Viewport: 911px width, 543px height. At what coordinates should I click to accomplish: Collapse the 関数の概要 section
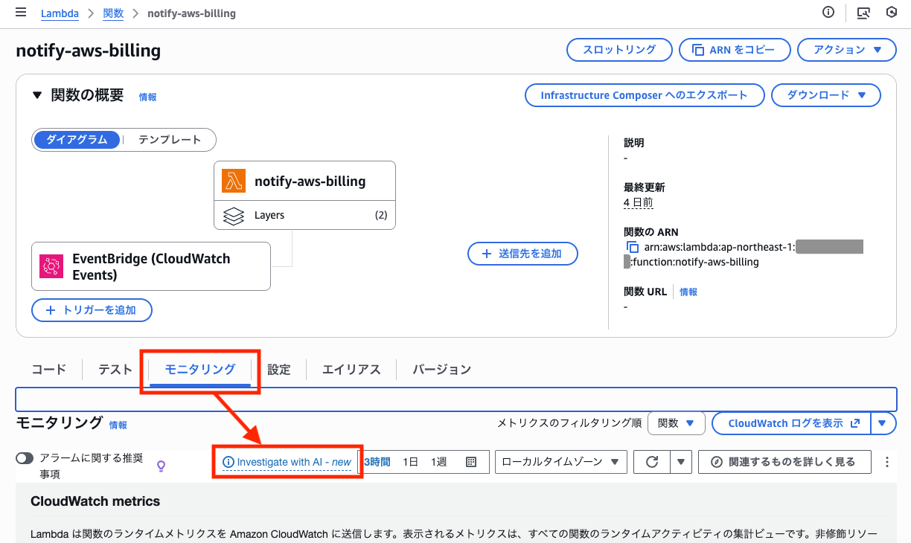tap(37, 95)
